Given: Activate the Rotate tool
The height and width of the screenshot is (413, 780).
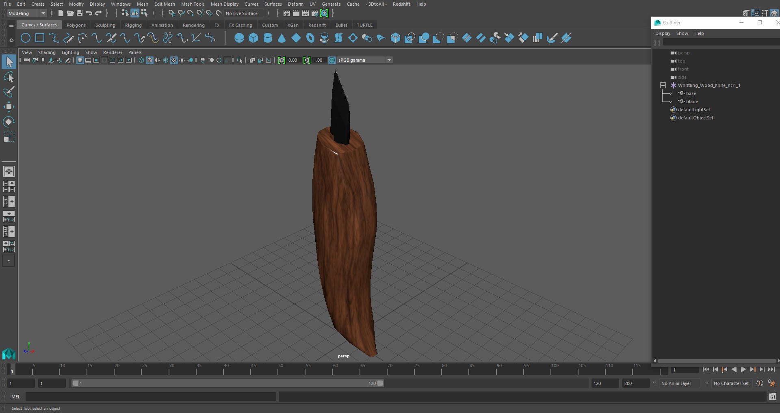Looking at the screenshot, I should 9,122.
